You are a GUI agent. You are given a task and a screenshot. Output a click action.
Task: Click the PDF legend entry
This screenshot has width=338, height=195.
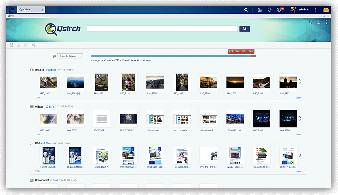click(115, 60)
